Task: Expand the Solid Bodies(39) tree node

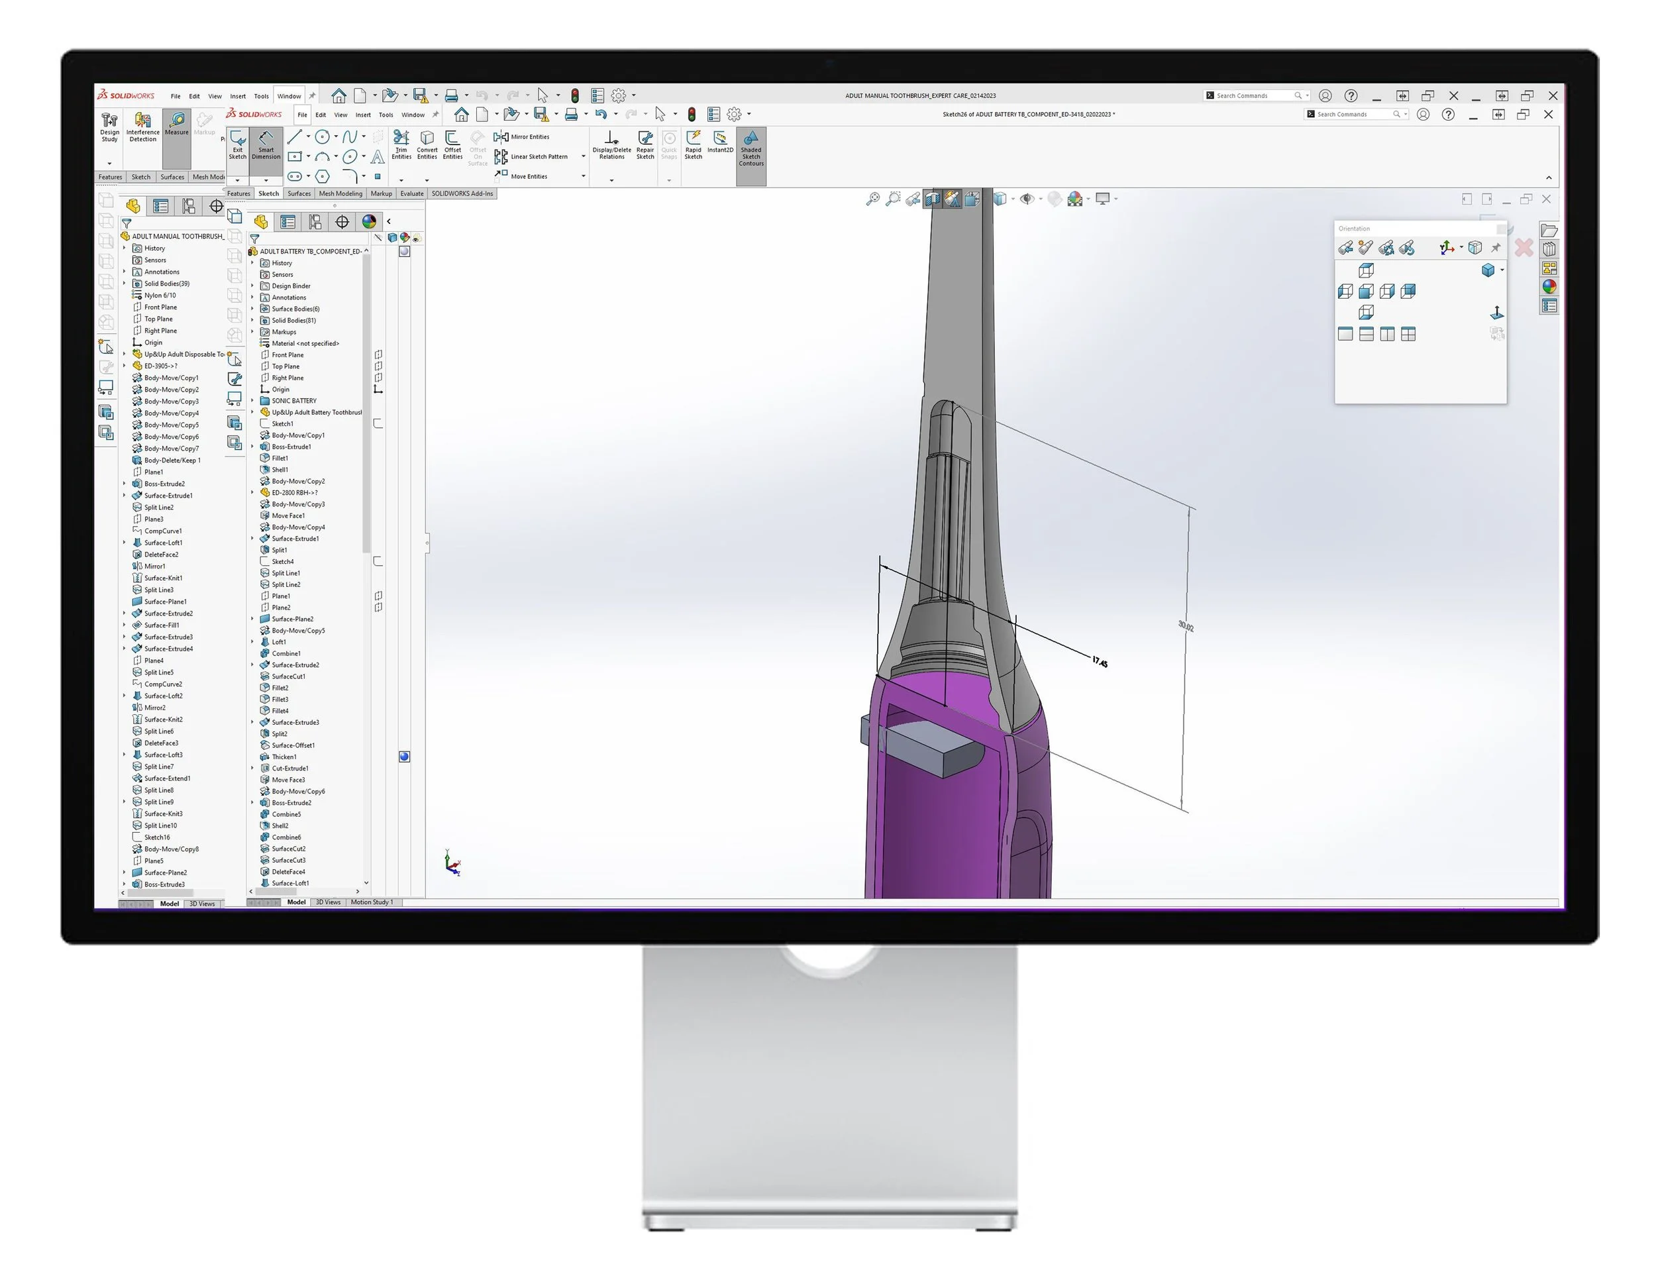Action: [126, 283]
